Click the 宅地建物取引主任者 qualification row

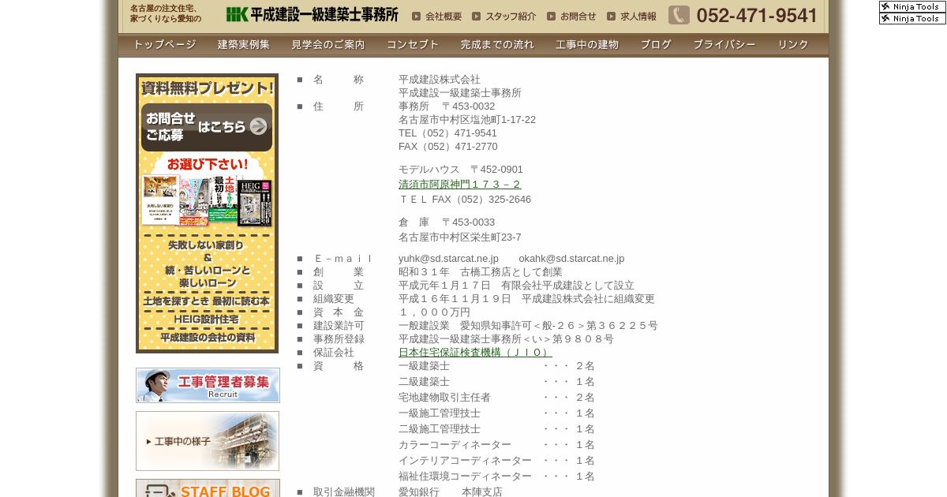[496, 398]
